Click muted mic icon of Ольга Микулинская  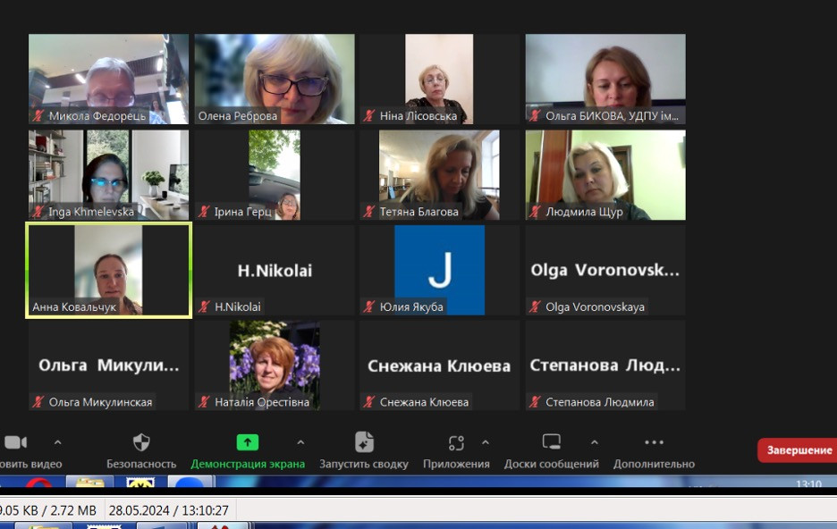[x=38, y=402]
